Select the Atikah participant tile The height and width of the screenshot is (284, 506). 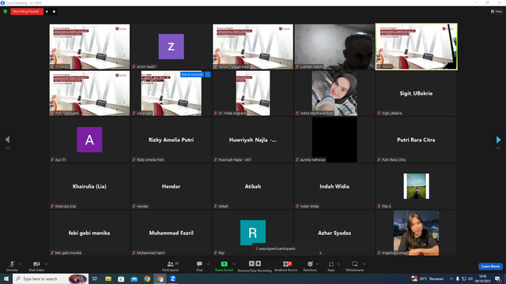(253, 186)
